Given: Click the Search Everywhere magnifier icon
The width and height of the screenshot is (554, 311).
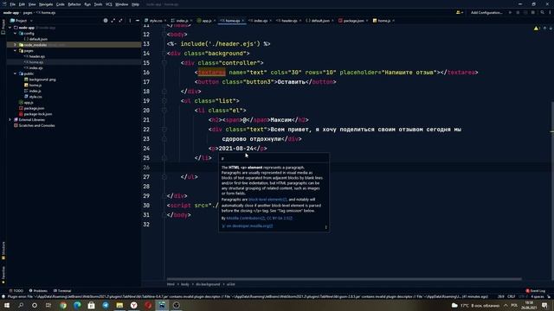Looking at the screenshot, I should point(543,12).
